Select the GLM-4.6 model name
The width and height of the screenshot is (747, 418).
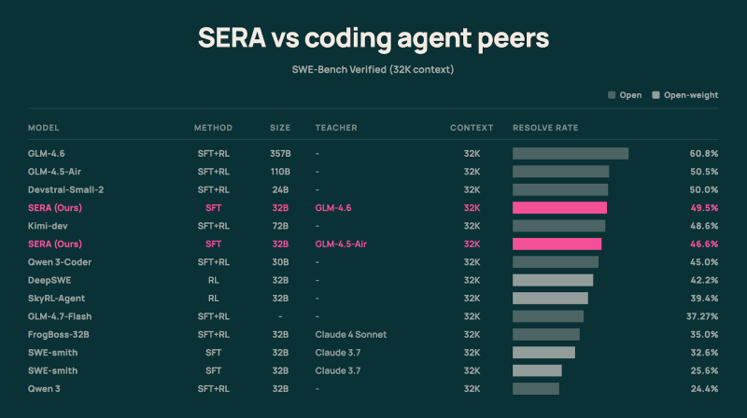tap(47, 153)
